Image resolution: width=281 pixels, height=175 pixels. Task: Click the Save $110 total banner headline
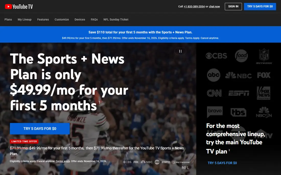coord(140,32)
